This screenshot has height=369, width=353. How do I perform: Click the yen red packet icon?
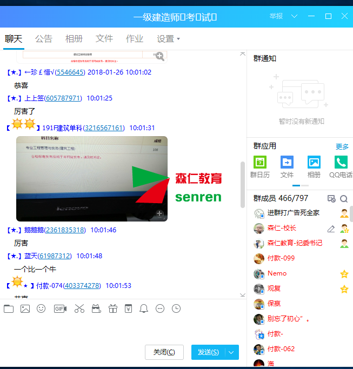[128, 308]
